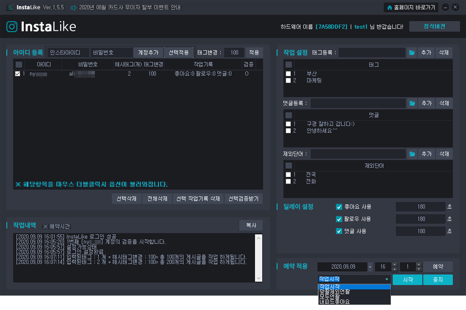Toggle select-all checkbox in 태그 list header
The height and width of the screenshot is (310, 466).
tap(288, 65)
